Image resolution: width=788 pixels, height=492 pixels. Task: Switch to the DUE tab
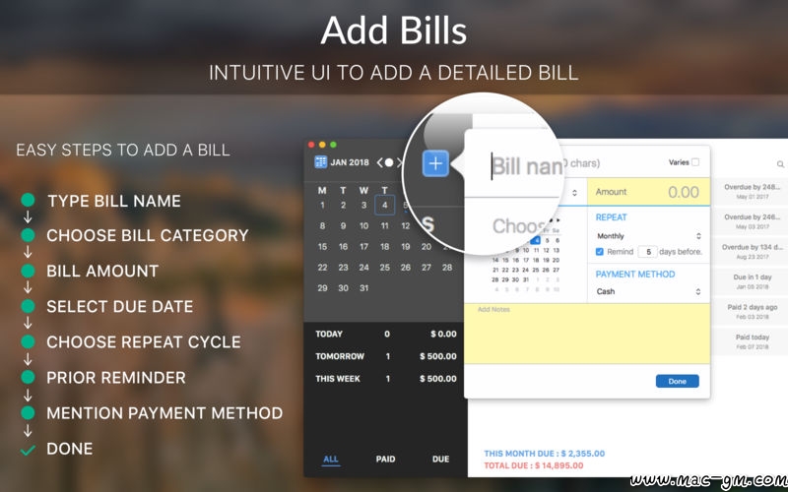point(440,459)
